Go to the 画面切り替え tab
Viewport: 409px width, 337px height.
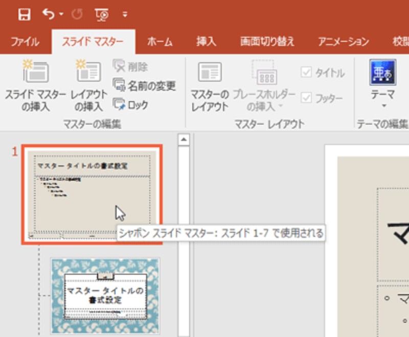click(266, 42)
